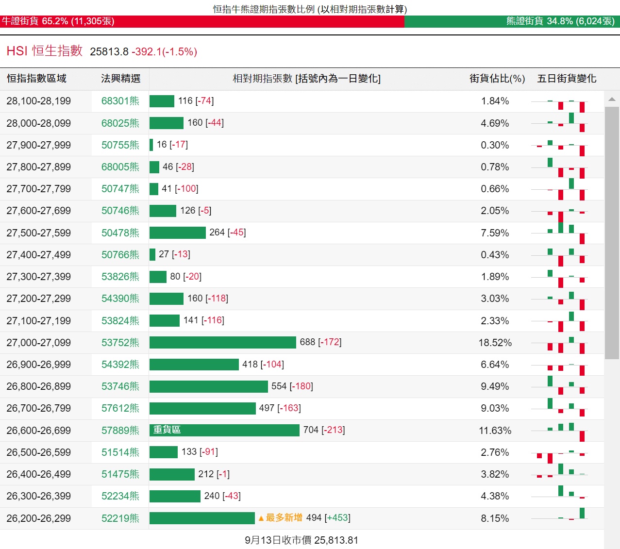The image size is (620, 549).
Task: Open the 53752熊 warrant link
Action: click(120, 343)
